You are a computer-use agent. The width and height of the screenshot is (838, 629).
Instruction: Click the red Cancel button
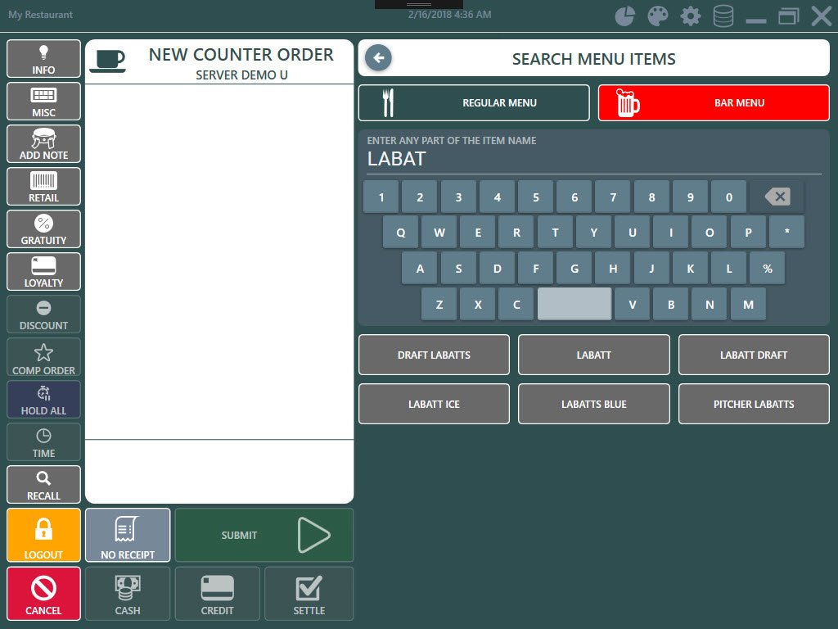click(44, 593)
